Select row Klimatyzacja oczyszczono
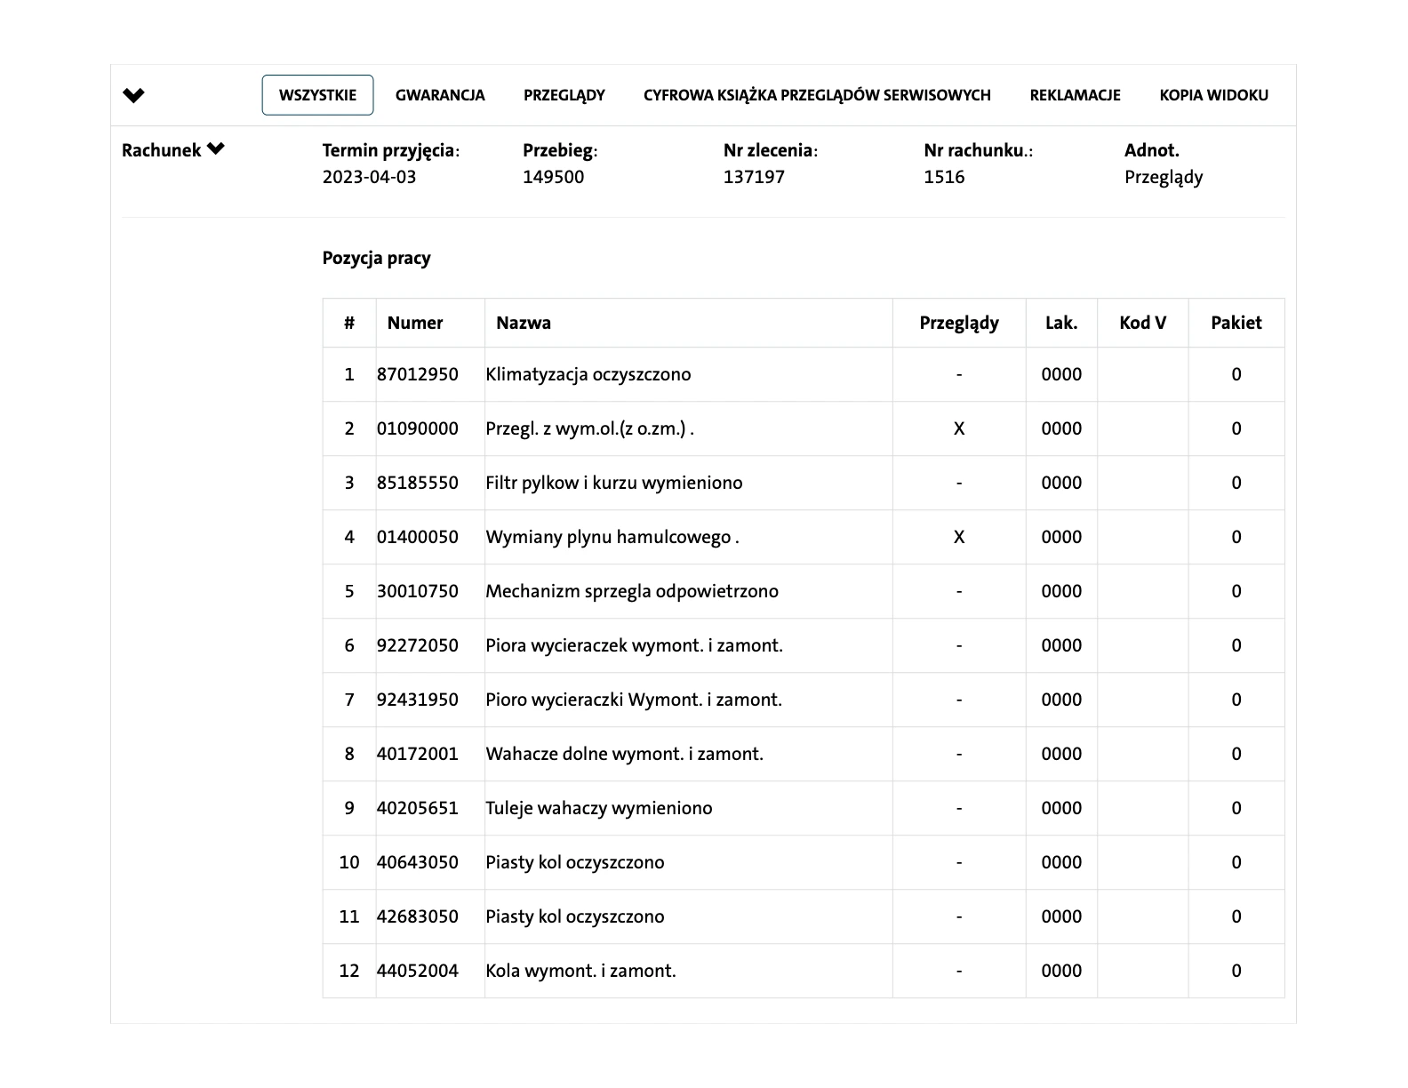This screenshot has height=1088, width=1408. coord(588,374)
